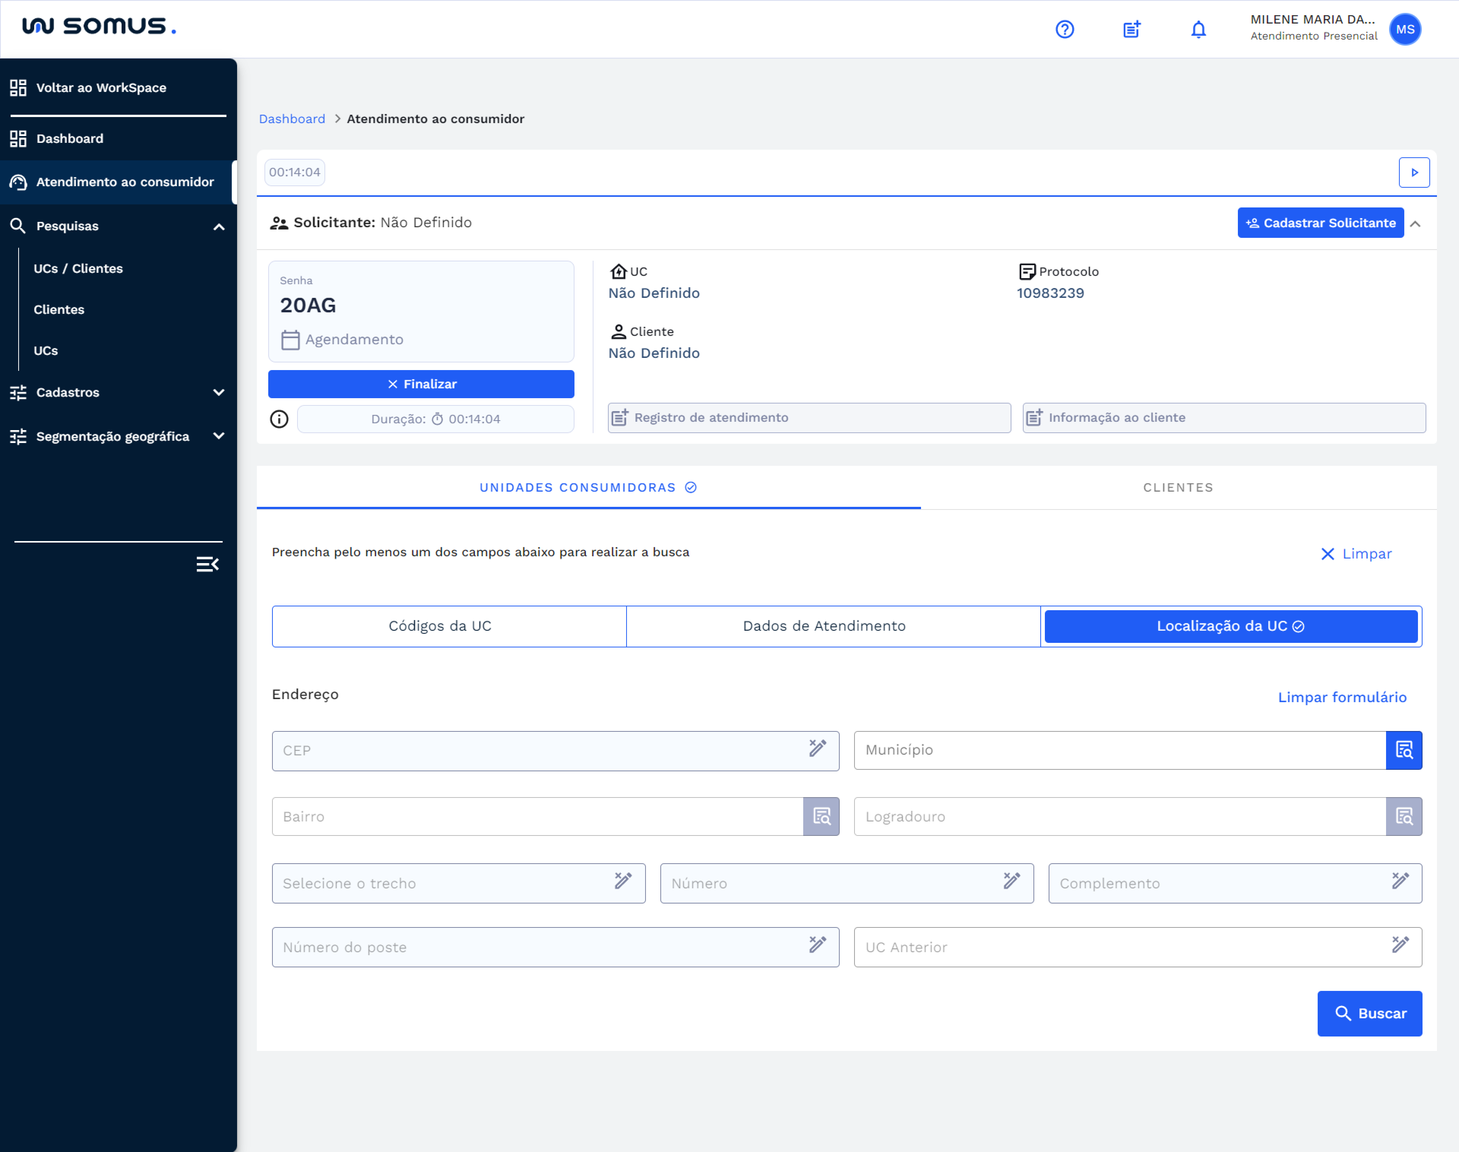Click the info icon beside Duração
Image resolution: width=1459 pixels, height=1152 pixels.
point(279,419)
